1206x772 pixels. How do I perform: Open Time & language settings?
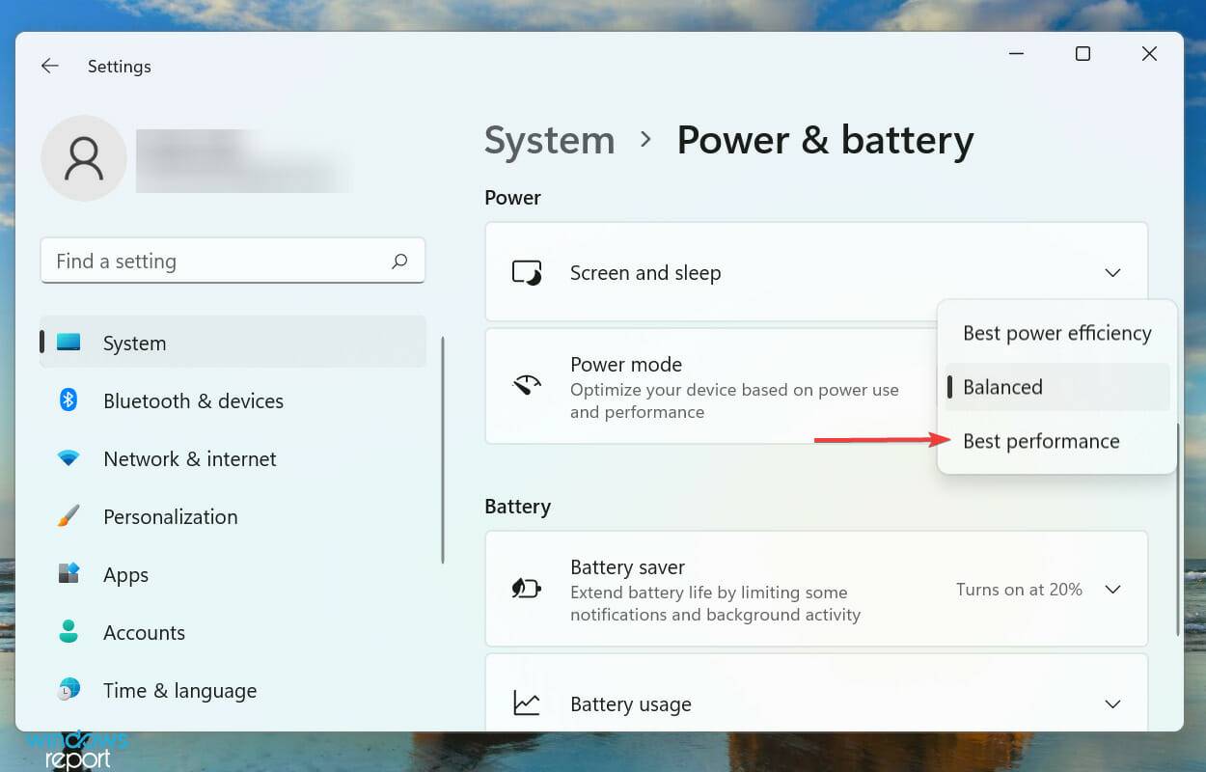click(x=179, y=690)
